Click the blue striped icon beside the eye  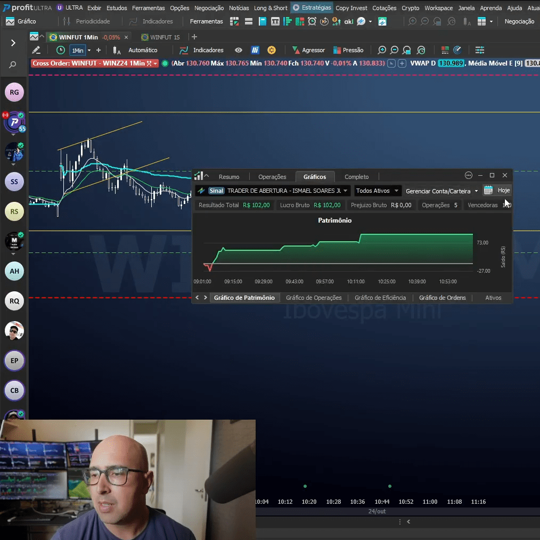(256, 50)
